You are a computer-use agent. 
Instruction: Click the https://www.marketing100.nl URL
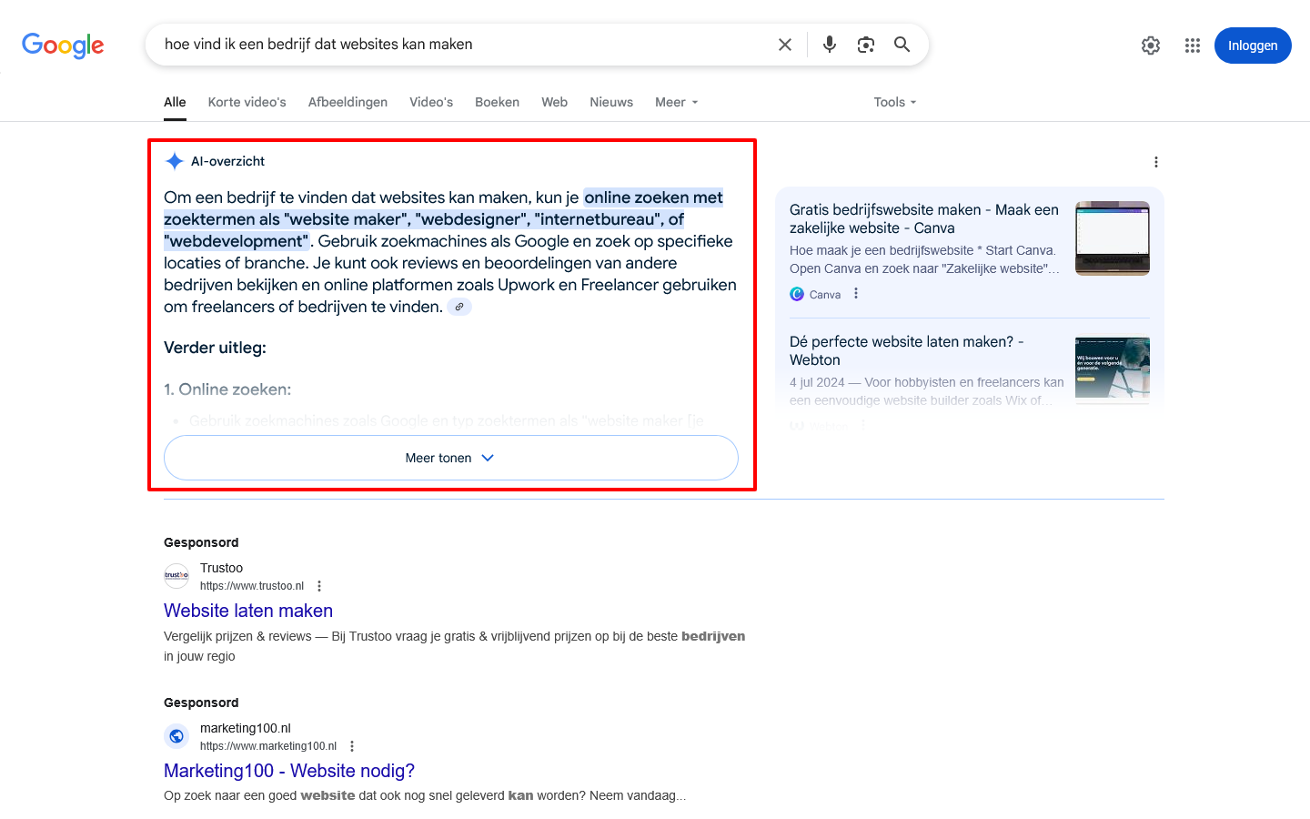click(x=268, y=746)
